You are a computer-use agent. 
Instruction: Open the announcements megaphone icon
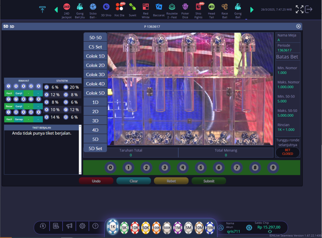pos(69,226)
